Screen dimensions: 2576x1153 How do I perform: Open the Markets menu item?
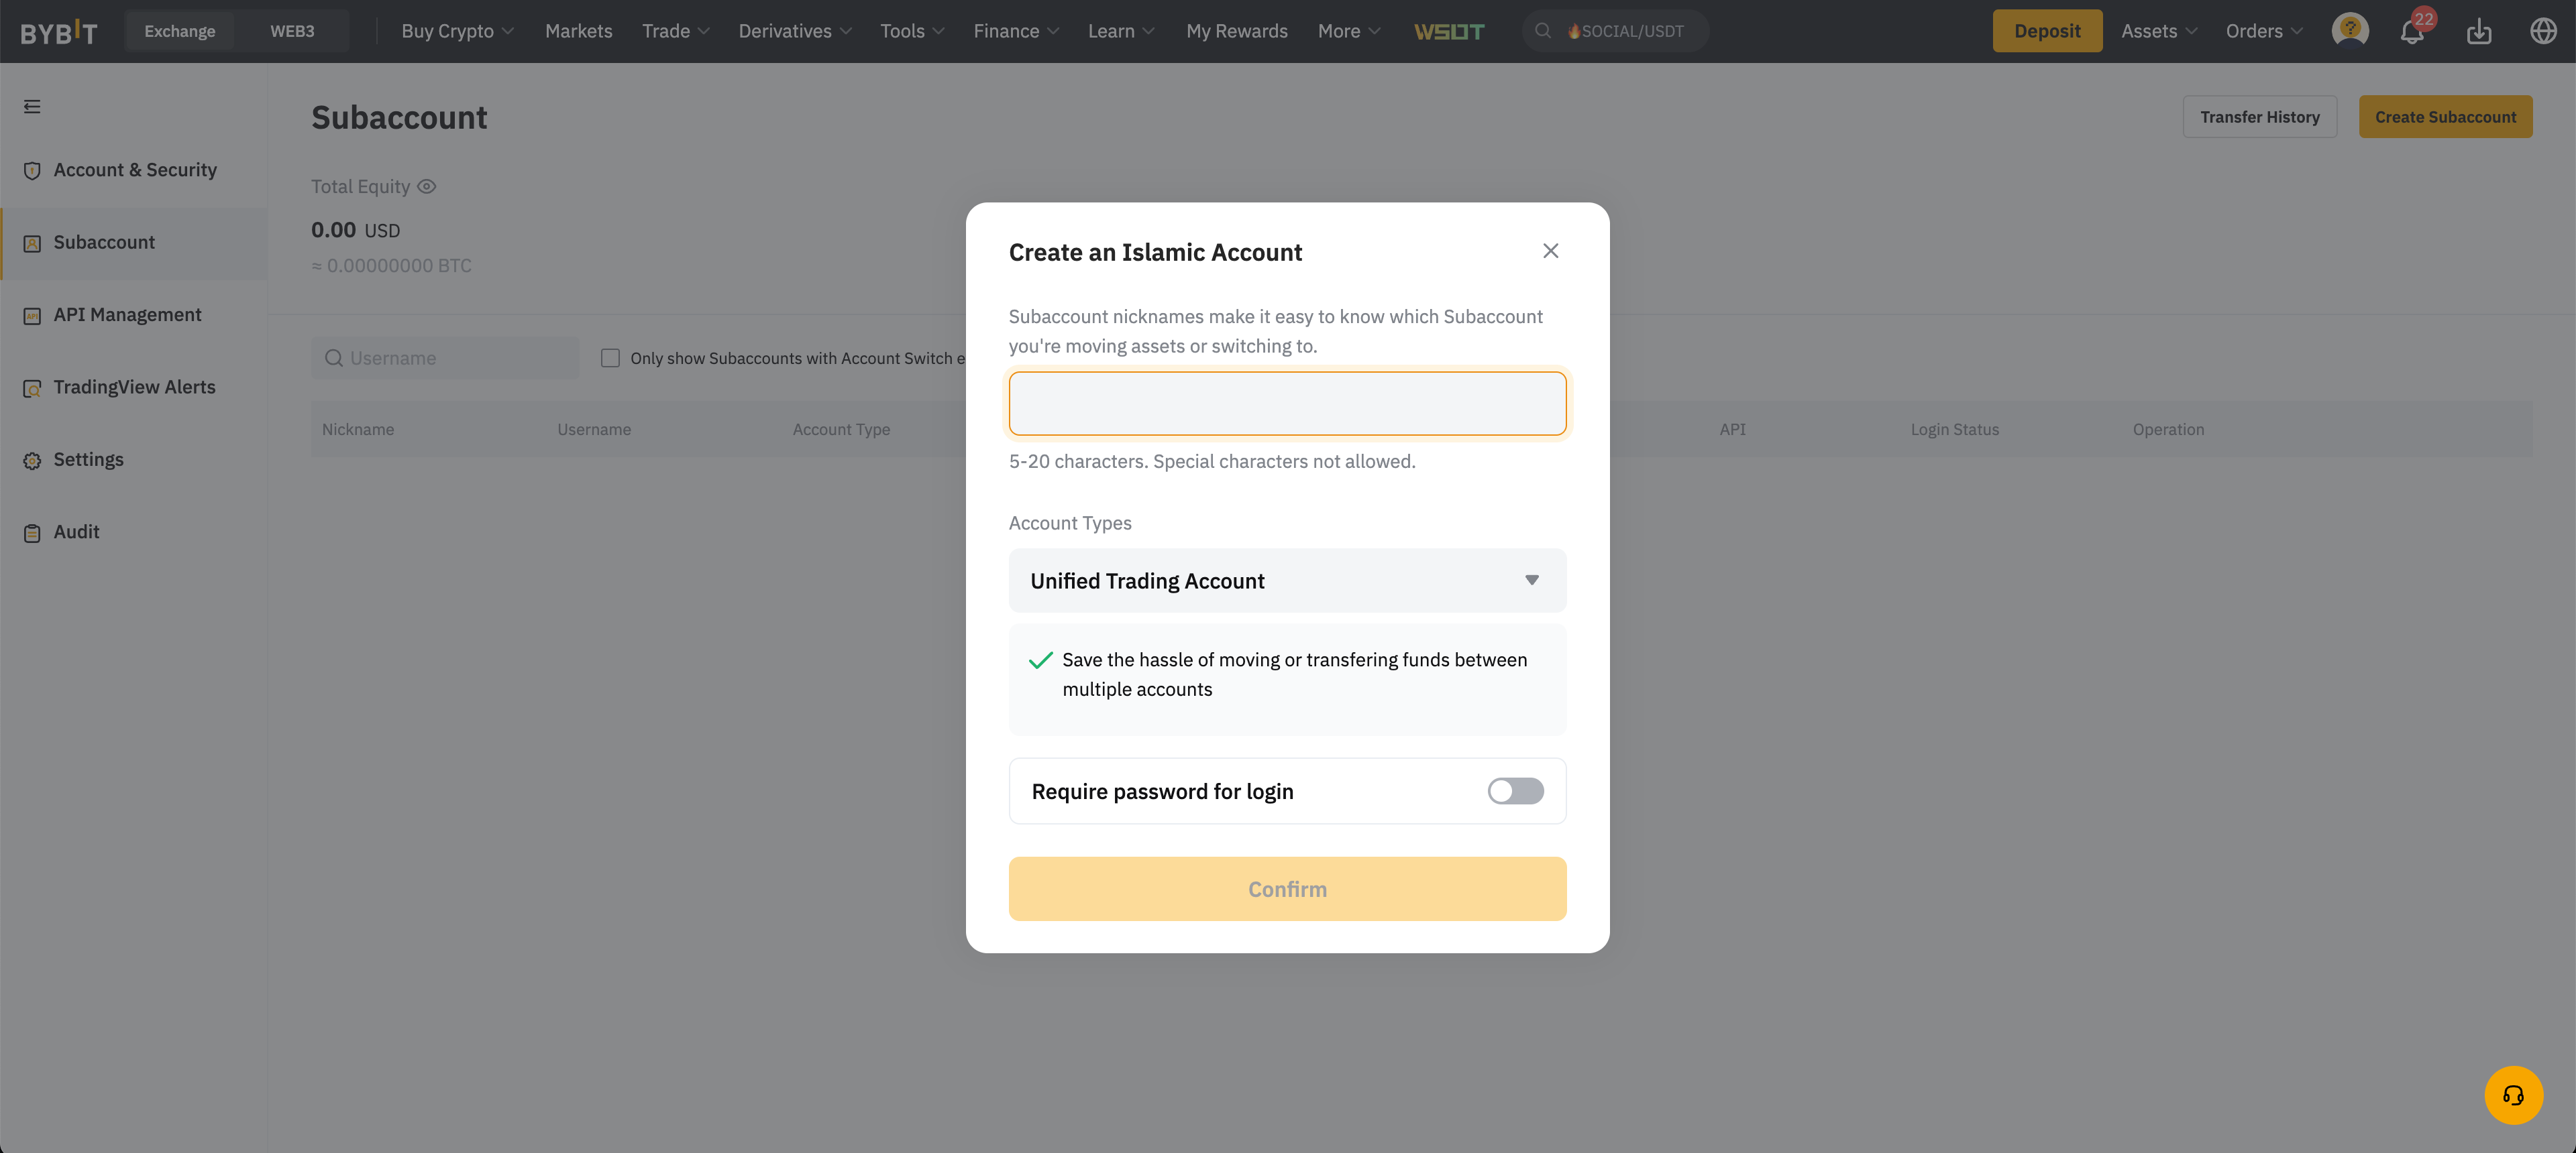click(x=578, y=31)
